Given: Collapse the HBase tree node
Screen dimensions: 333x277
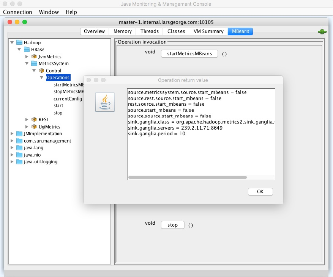Looking at the screenshot, I should tap(19, 49).
